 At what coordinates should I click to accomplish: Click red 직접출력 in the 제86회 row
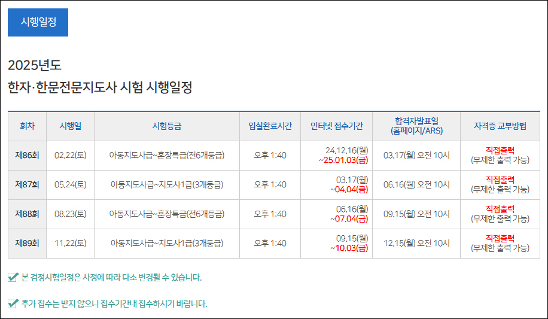click(x=500, y=150)
